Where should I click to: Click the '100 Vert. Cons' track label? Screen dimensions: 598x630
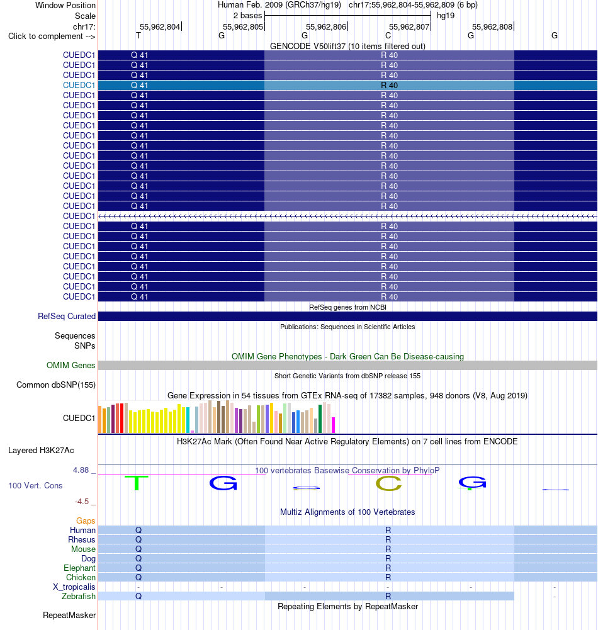coord(35,485)
